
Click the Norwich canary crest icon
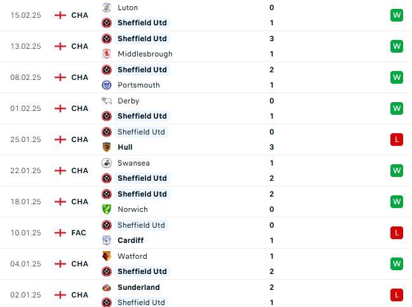pyautogui.click(x=107, y=209)
